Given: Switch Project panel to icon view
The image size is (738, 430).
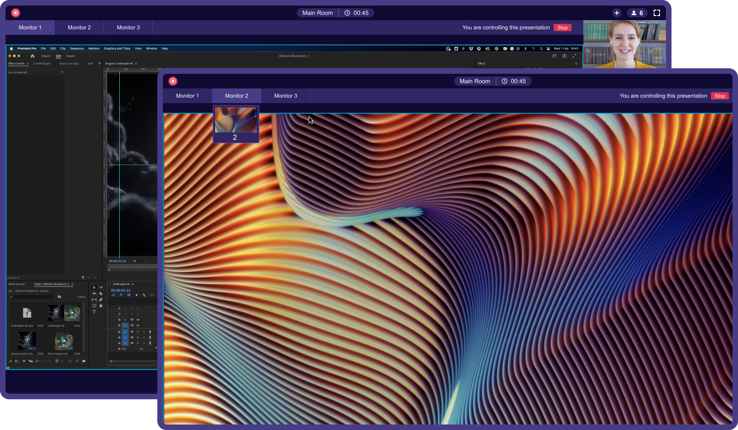Looking at the screenshot, I should (24, 361).
